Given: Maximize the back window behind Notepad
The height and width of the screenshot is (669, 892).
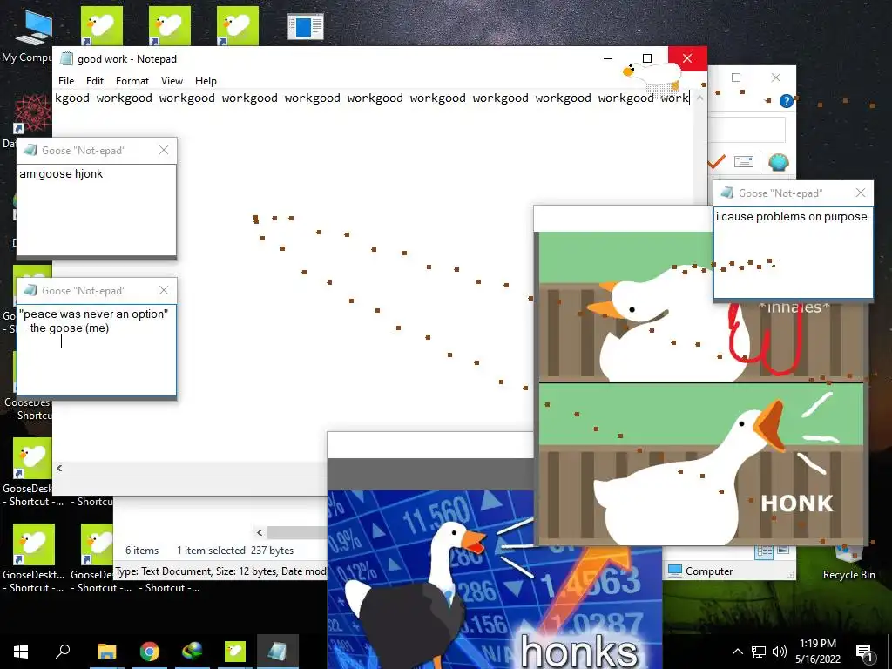Looking at the screenshot, I should pyautogui.click(x=735, y=78).
